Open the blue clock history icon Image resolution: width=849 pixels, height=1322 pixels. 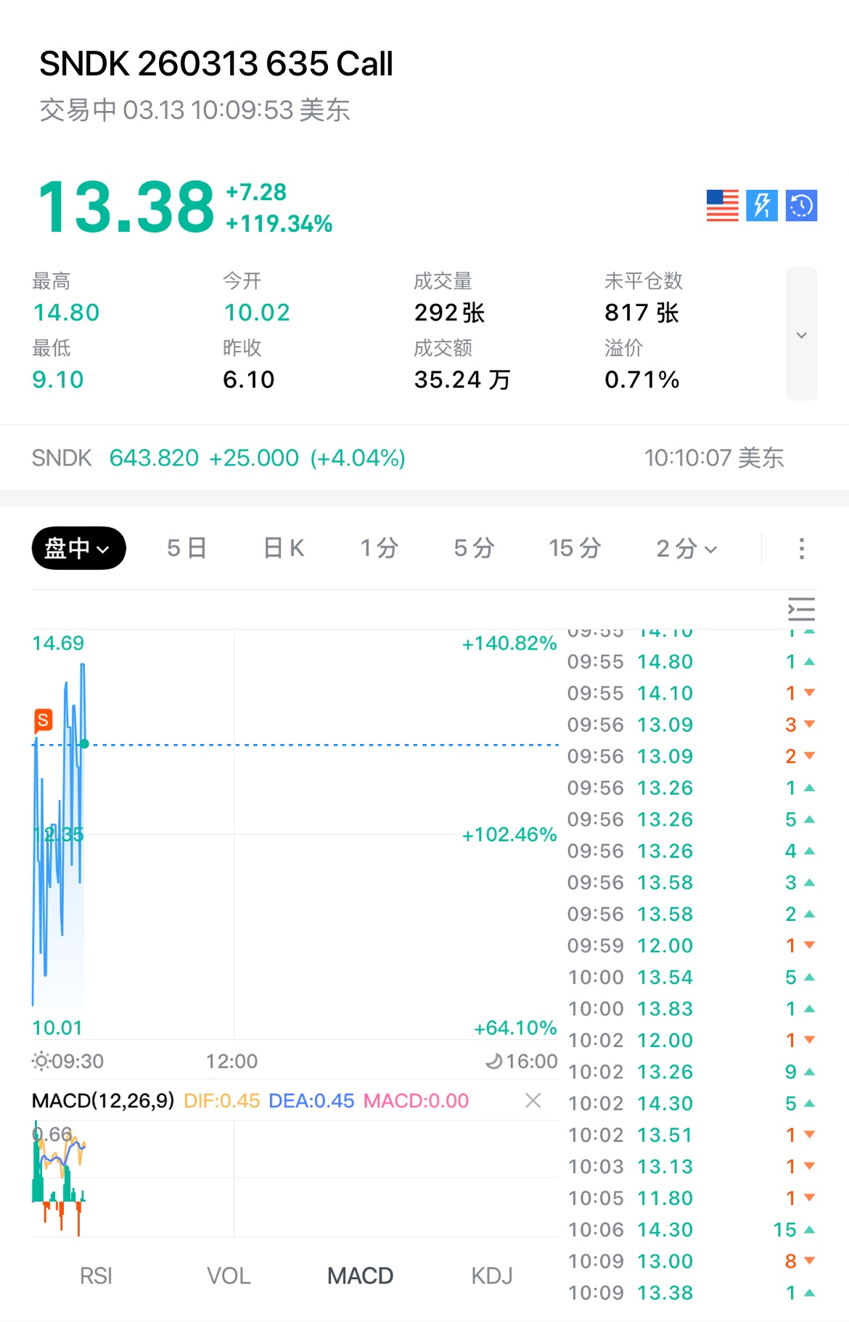pos(801,205)
